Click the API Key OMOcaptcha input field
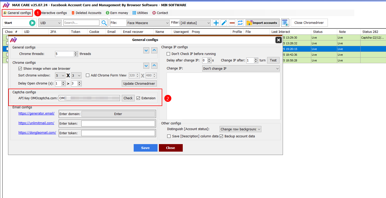Image resolution: width=386 pixels, height=198 pixels. pyautogui.click(x=89, y=98)
